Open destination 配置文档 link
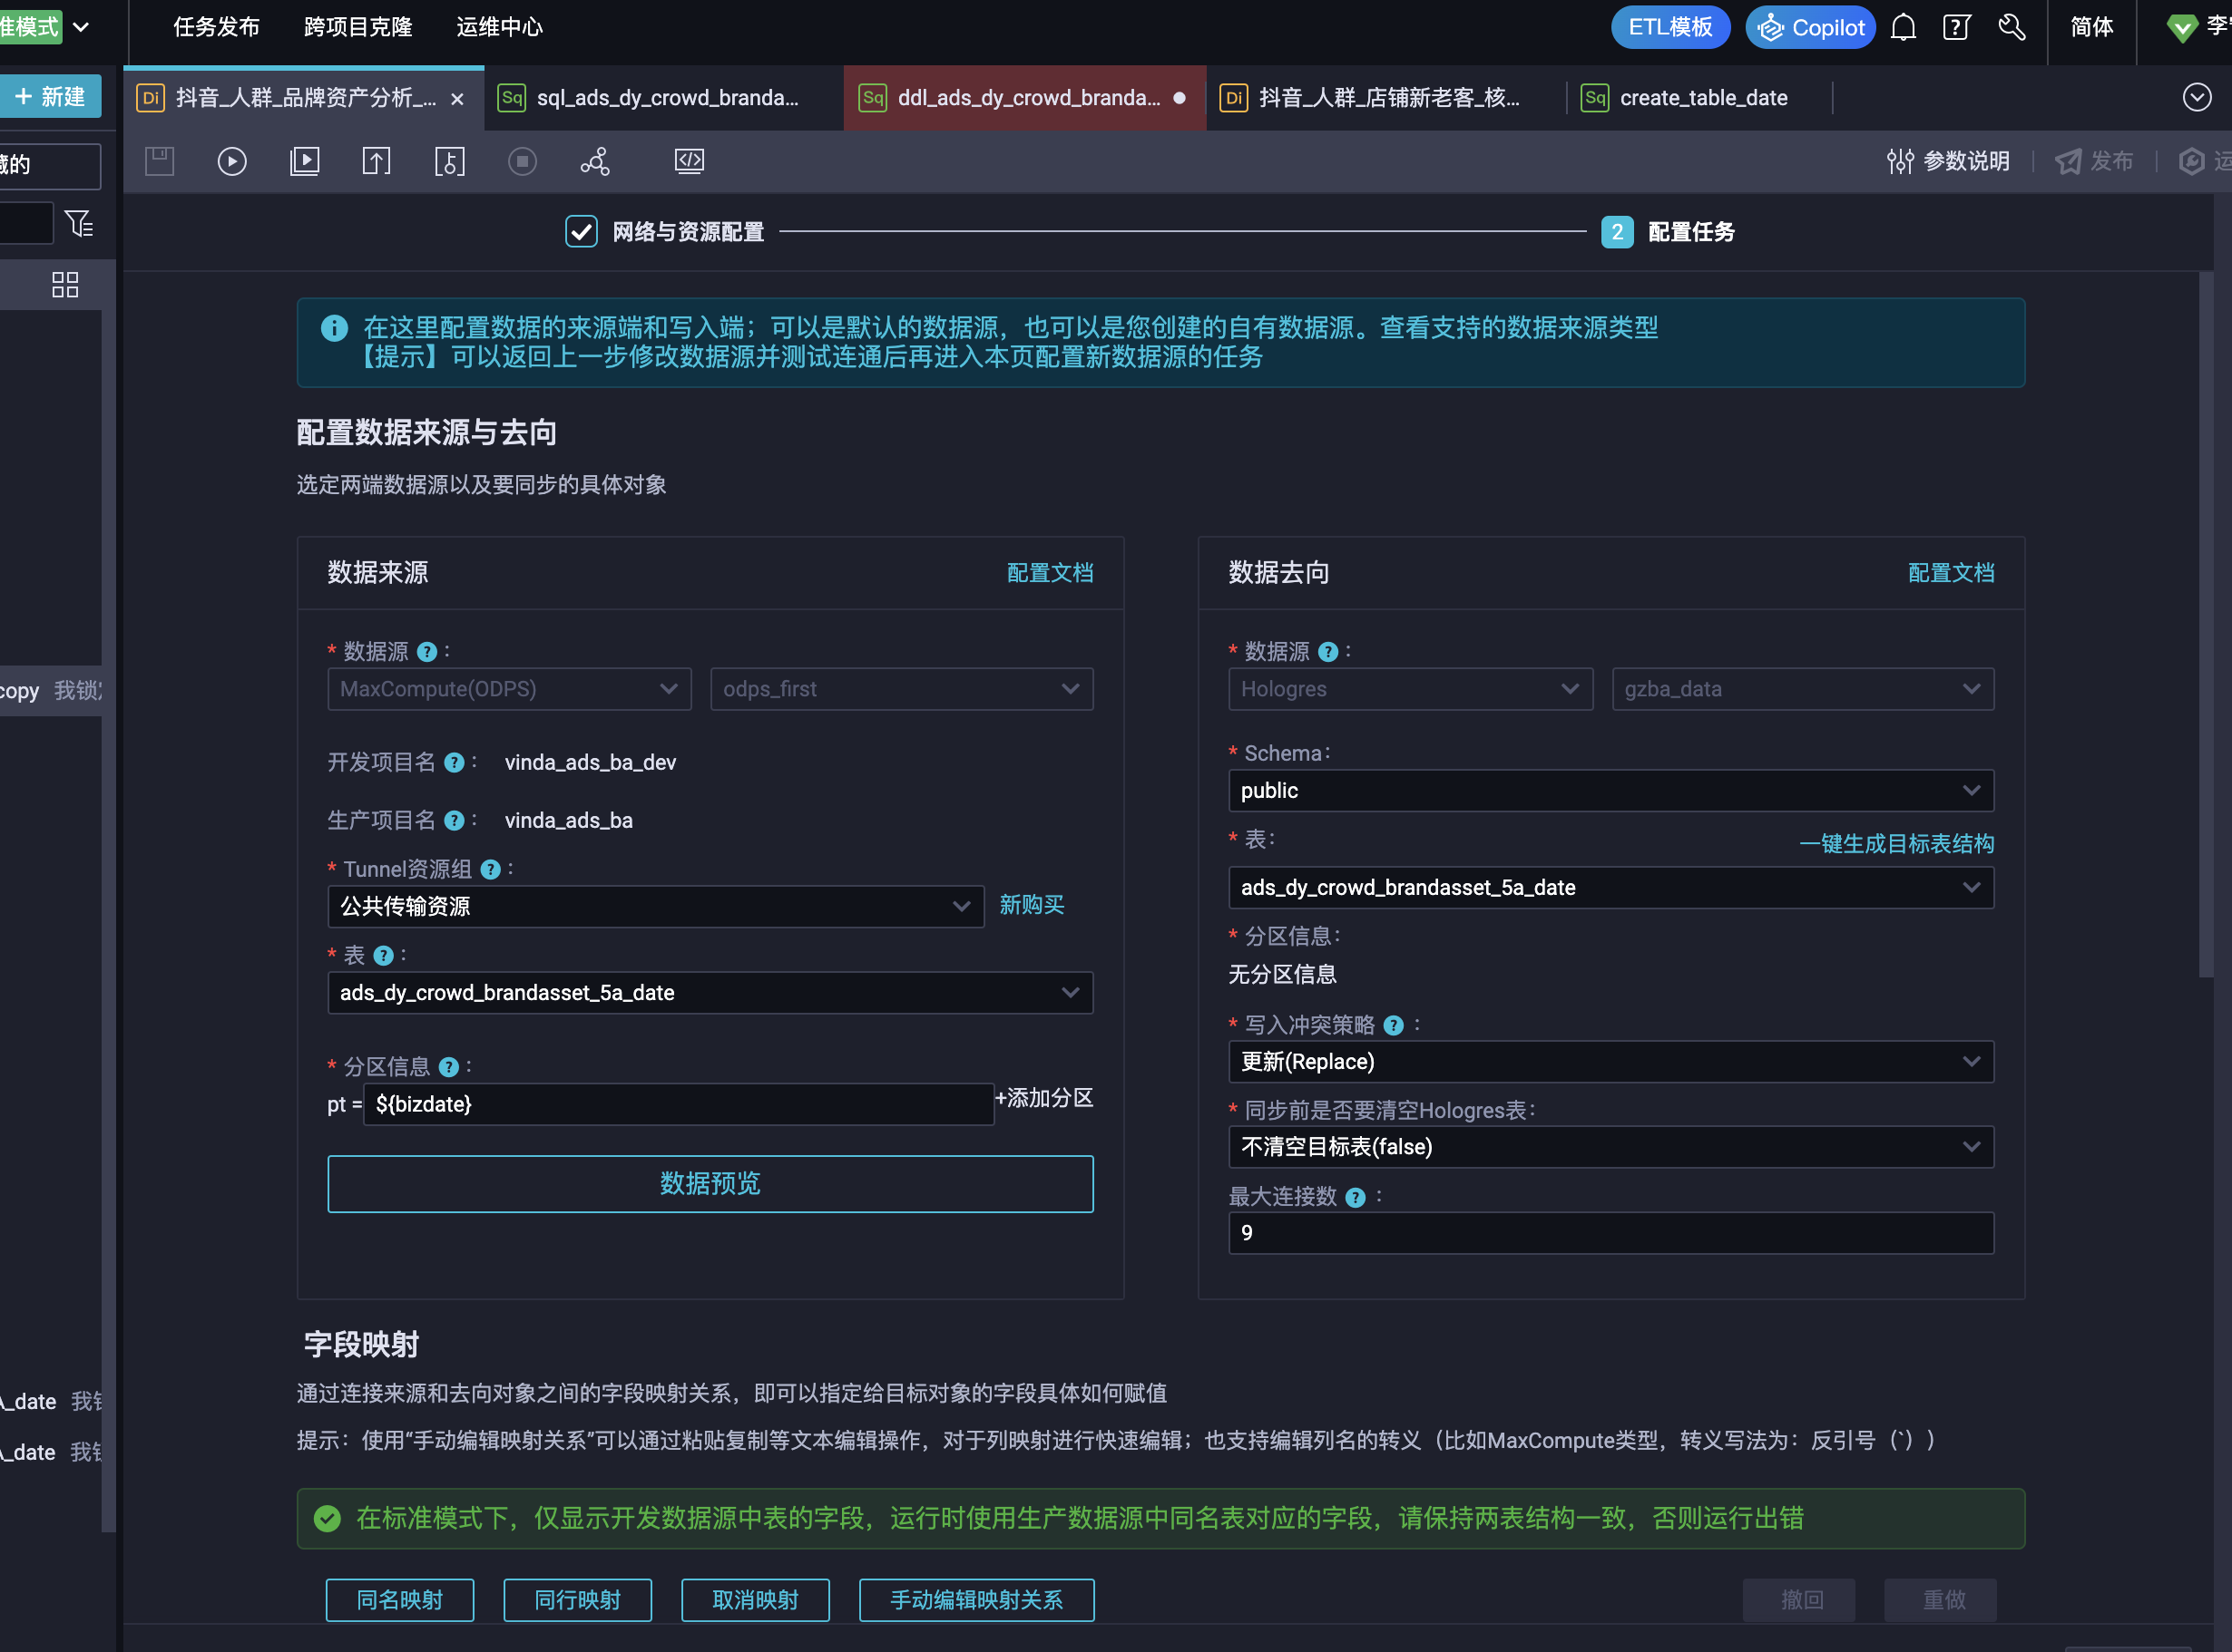 [1951, 573]
